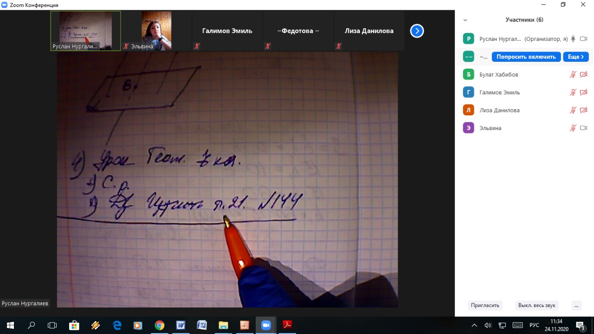Click Лиза Данилова's disabled camera icon
Screen dimensions: 594x334
(584, 111)
